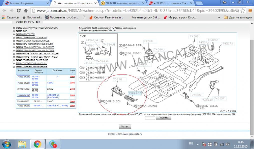
Task: Open Цена link for the 02.1990 row
Action: pos(72,77)
